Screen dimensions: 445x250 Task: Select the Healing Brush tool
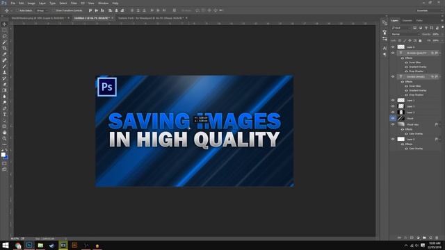[4, 60]
